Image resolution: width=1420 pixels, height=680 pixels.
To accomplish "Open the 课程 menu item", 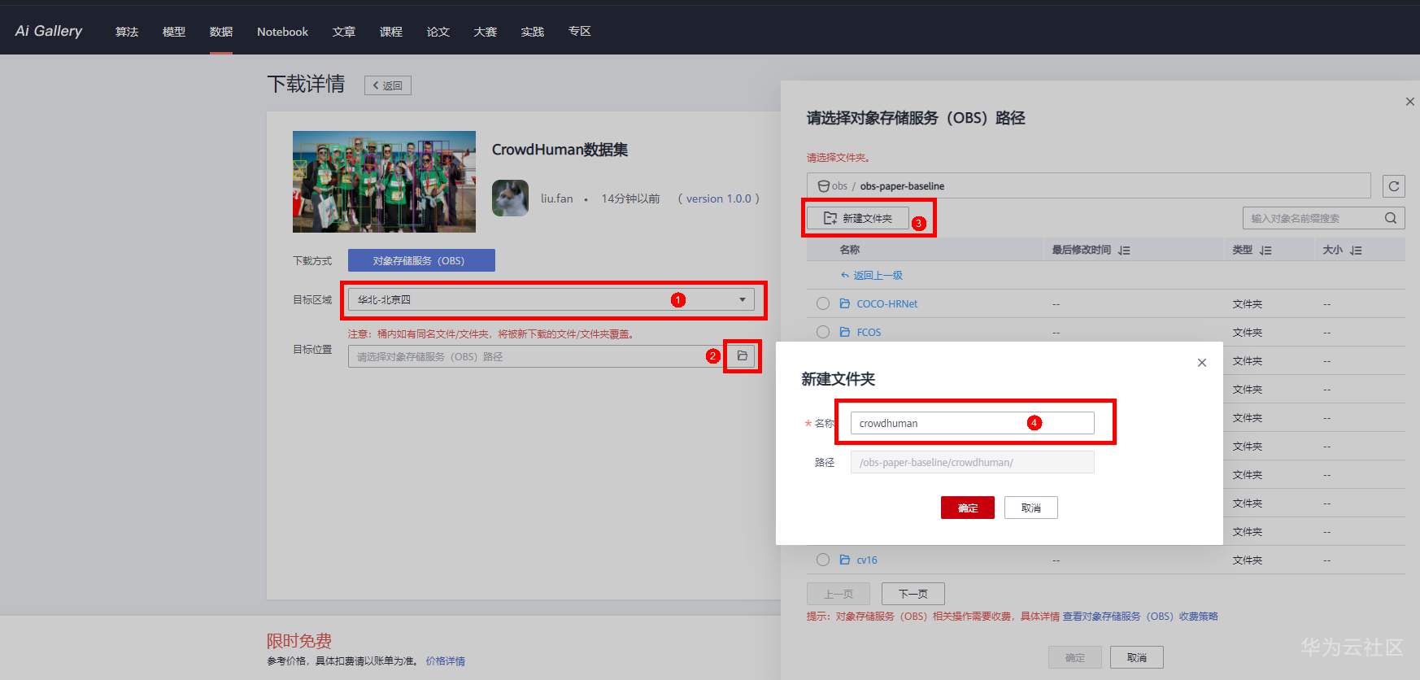I will (391, 32).
